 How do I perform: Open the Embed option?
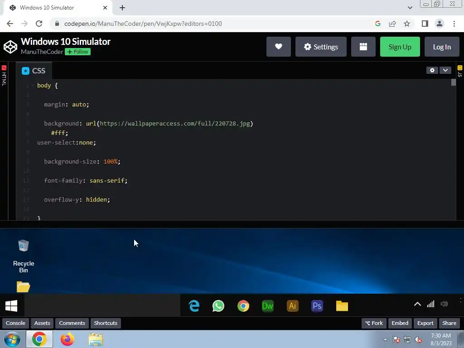[400, 323]
